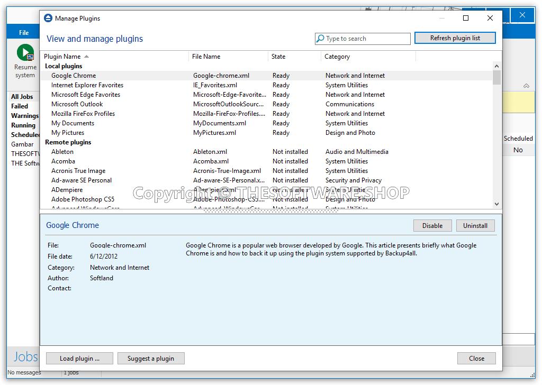
Task: Click the Refresh plugin list button
Action: click(455, 38)
